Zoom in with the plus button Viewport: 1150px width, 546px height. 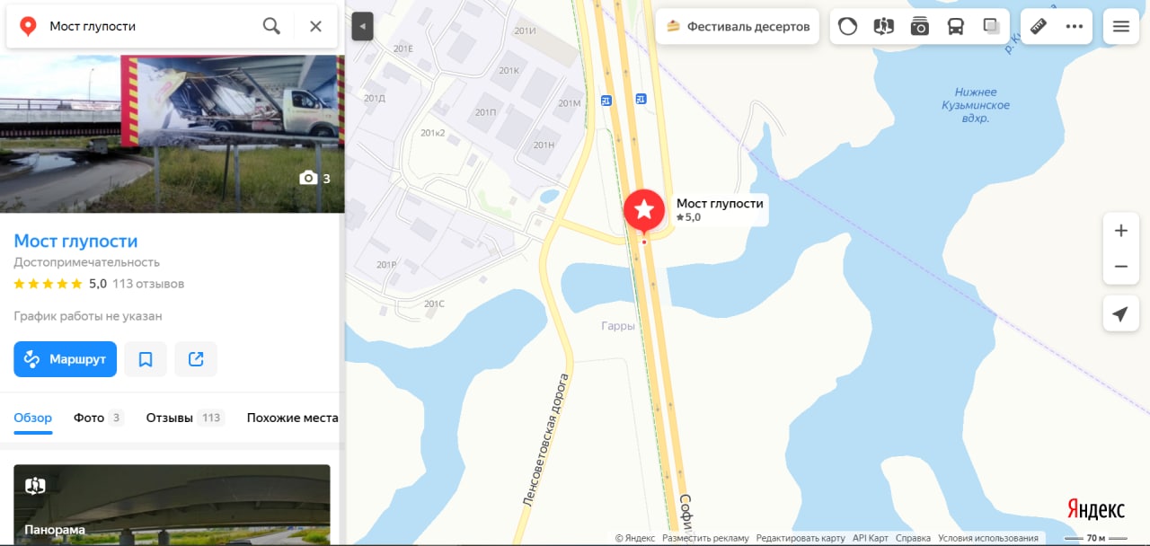click(x=1120, y=231)
